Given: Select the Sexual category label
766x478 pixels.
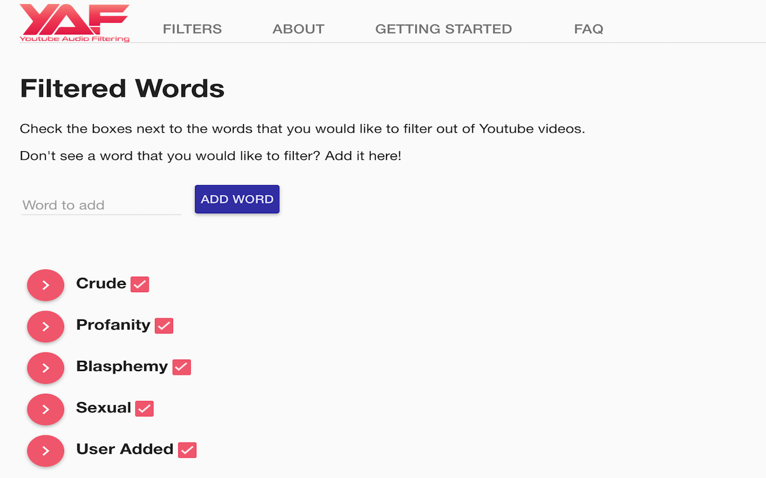Looking at the screenshot, I should click(104, 407).
